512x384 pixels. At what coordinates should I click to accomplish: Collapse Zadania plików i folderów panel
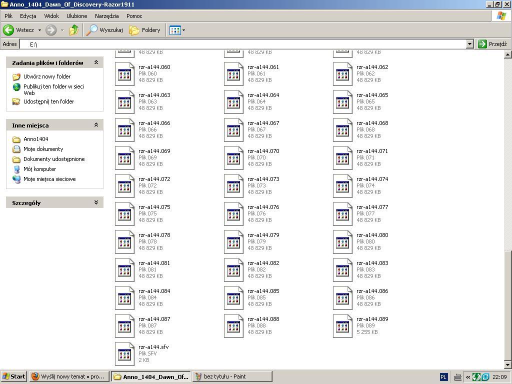pyautogui.click(x=96, y=62)
